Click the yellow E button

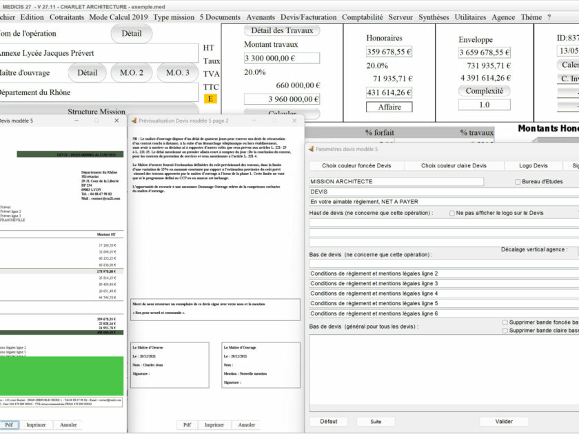point(210,99)
